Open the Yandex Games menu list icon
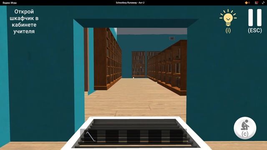Image resolution: width=267 pixels, height=150 pixels. coord(256,2)
